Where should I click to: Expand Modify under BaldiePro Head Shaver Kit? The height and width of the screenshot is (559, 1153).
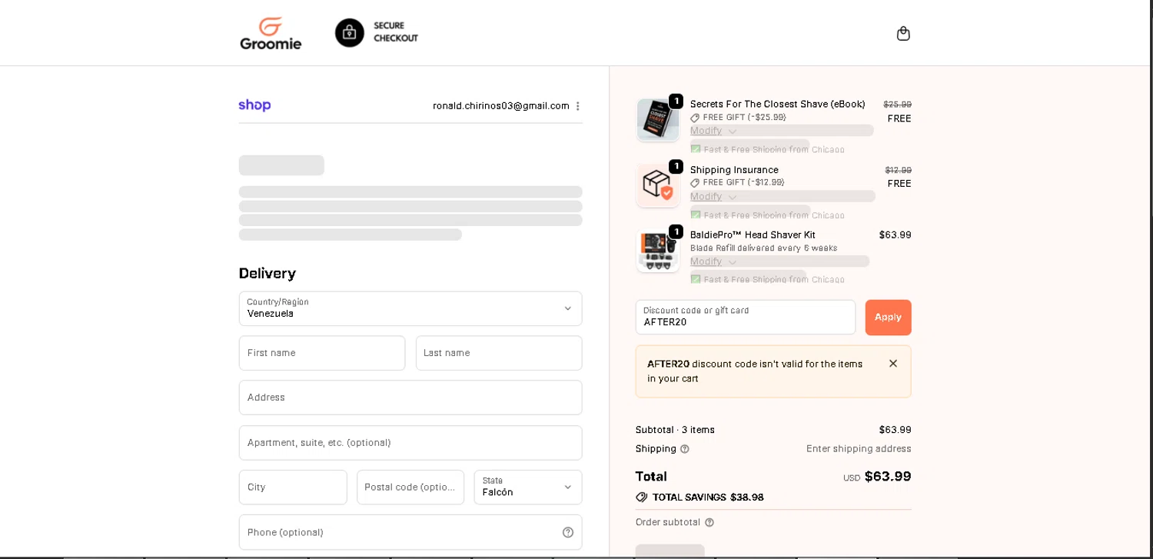click(713, 261)
